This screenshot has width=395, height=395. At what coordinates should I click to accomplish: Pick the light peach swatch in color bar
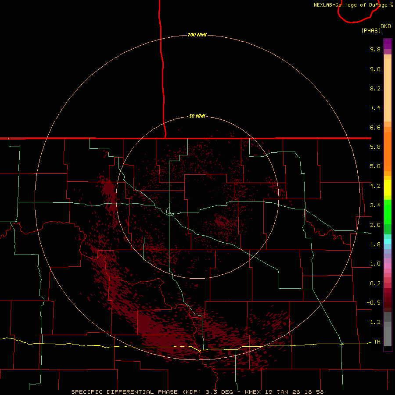(x=388, y=90)
